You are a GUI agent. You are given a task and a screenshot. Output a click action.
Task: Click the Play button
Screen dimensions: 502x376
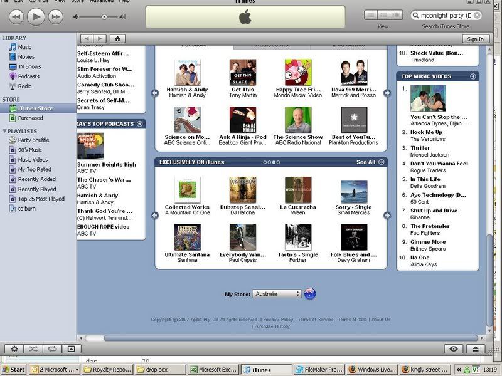36,17
